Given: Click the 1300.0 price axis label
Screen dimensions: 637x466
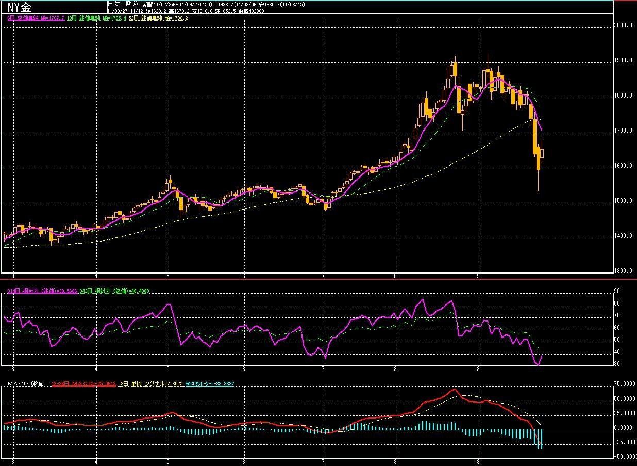Looking at the screenshot, I should (x=623, y=271).
